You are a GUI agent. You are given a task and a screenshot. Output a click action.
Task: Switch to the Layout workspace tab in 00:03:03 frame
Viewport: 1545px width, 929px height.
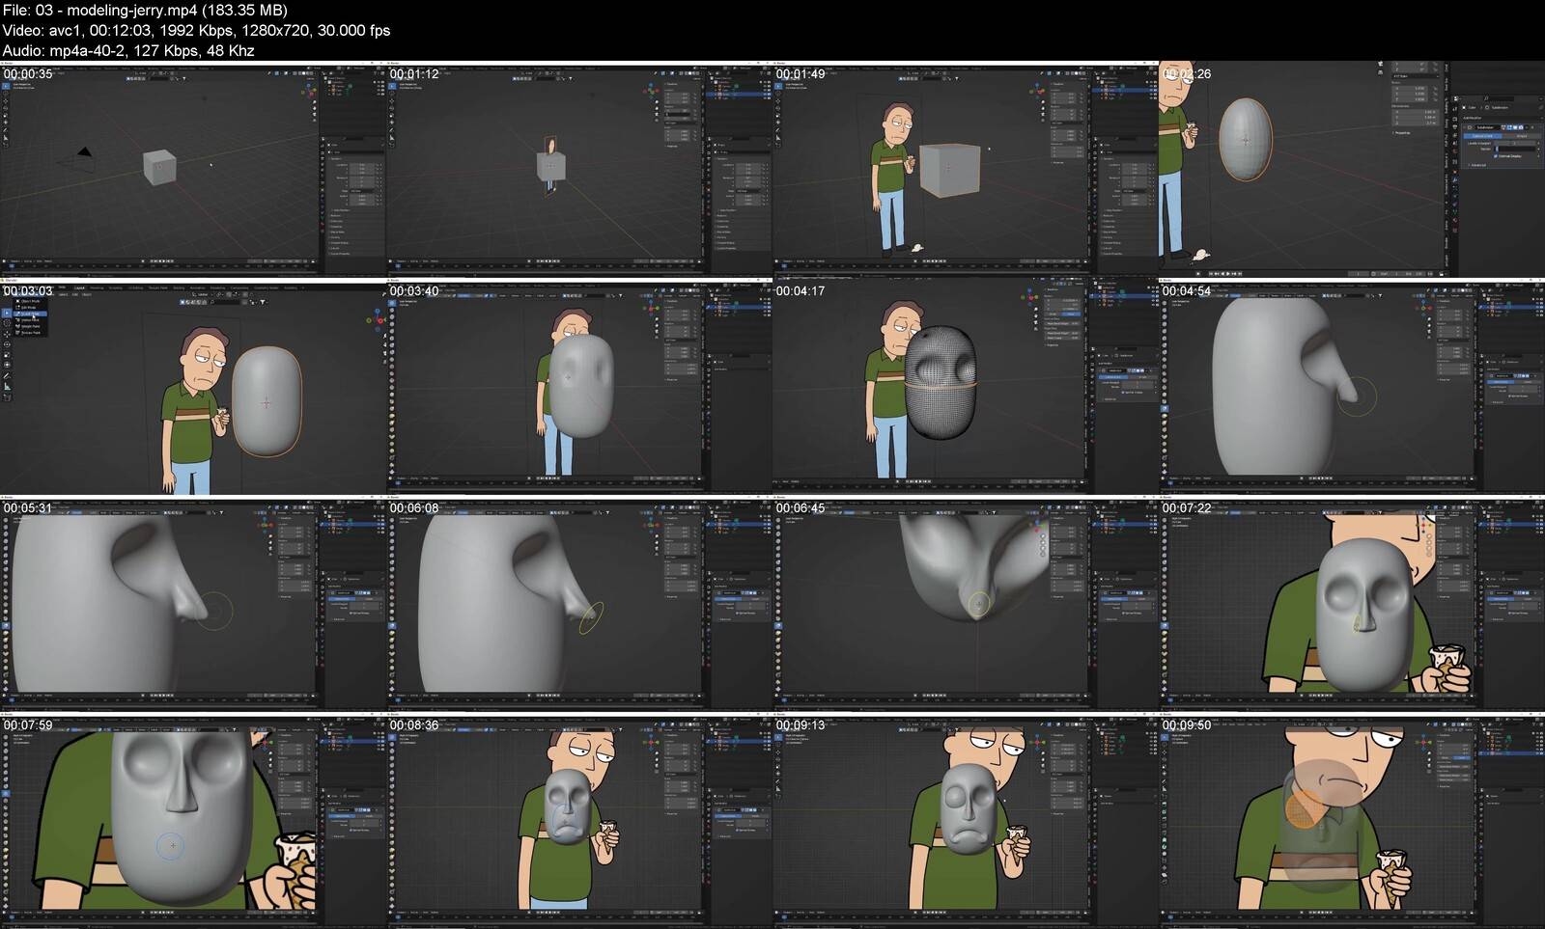pos(79,287)
